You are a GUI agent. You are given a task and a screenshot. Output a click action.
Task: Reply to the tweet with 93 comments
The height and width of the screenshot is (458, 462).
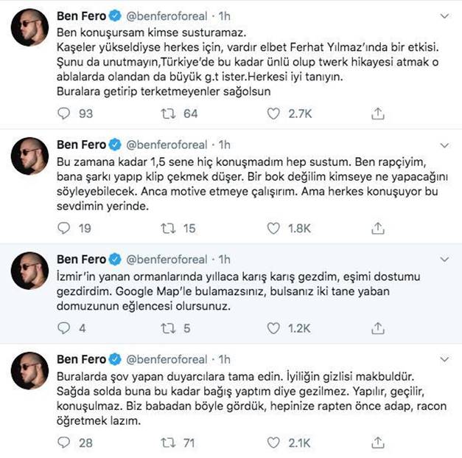[63, 114]
